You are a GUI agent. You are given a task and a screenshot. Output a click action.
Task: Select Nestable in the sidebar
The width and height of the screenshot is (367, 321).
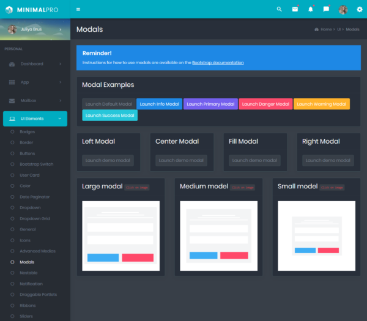pos(29,273)
